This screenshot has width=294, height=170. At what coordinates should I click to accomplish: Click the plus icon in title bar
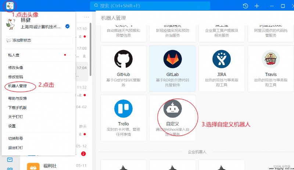(257, 6)
